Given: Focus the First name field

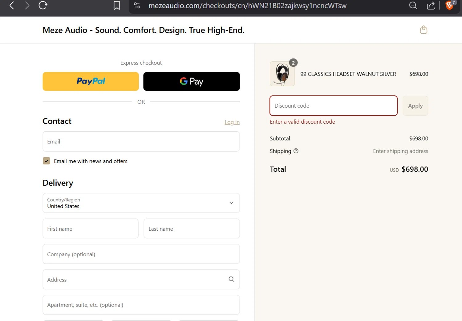Looking at the screenshot, I should [x=91, y=228].
